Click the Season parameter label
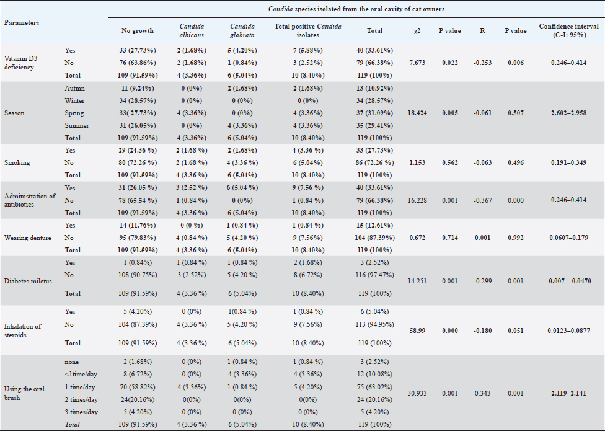This screenshot has width=605, height=431. (15, 113)
